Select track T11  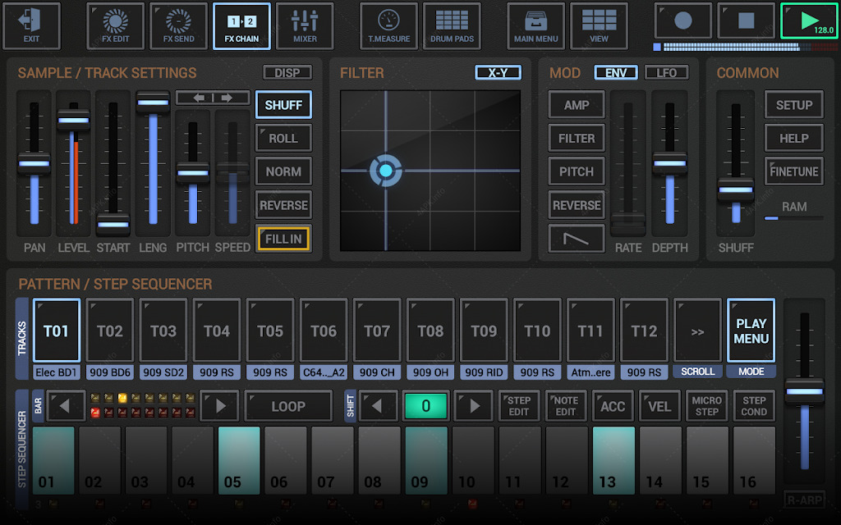click(x=591, y=331)
